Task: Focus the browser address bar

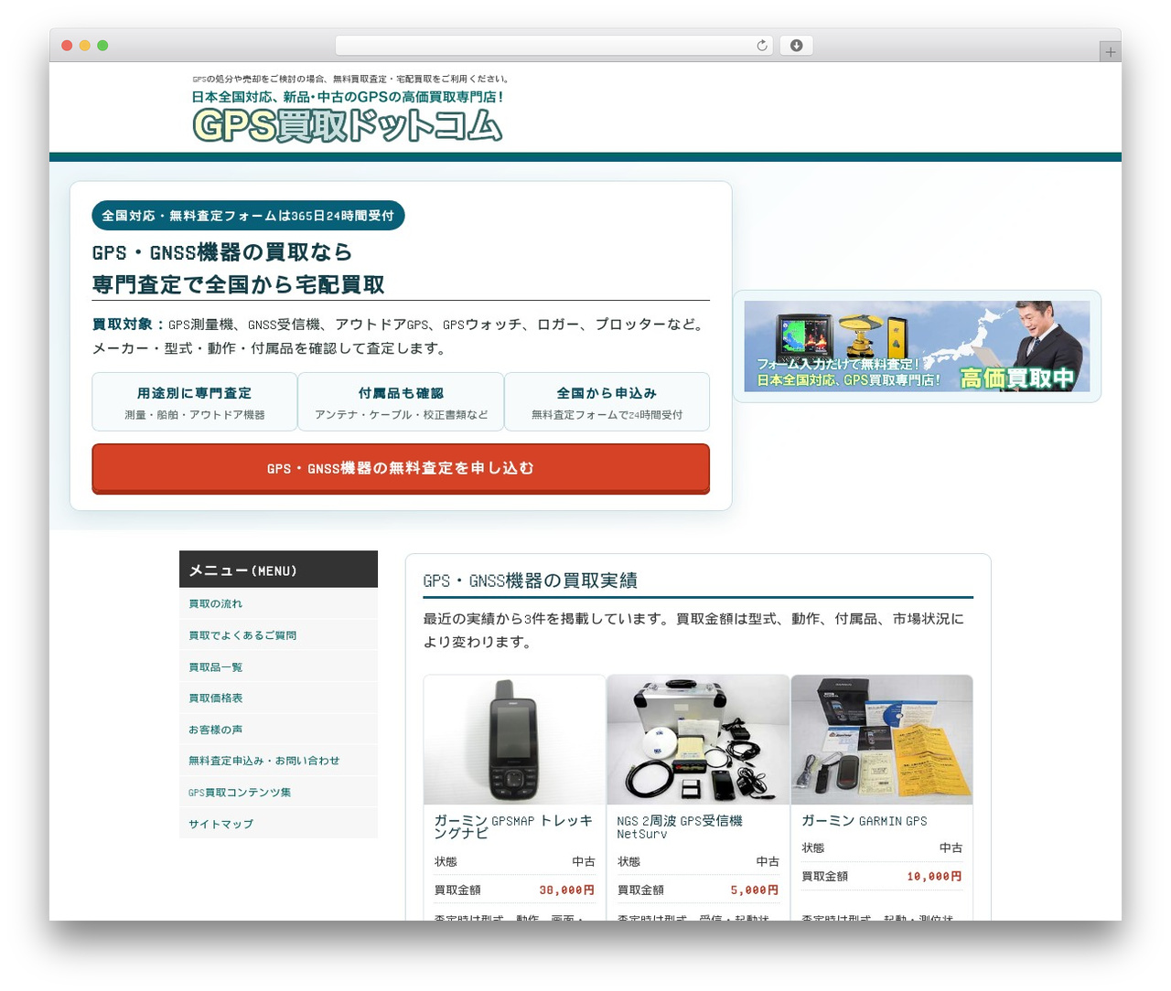Action: 553,46
